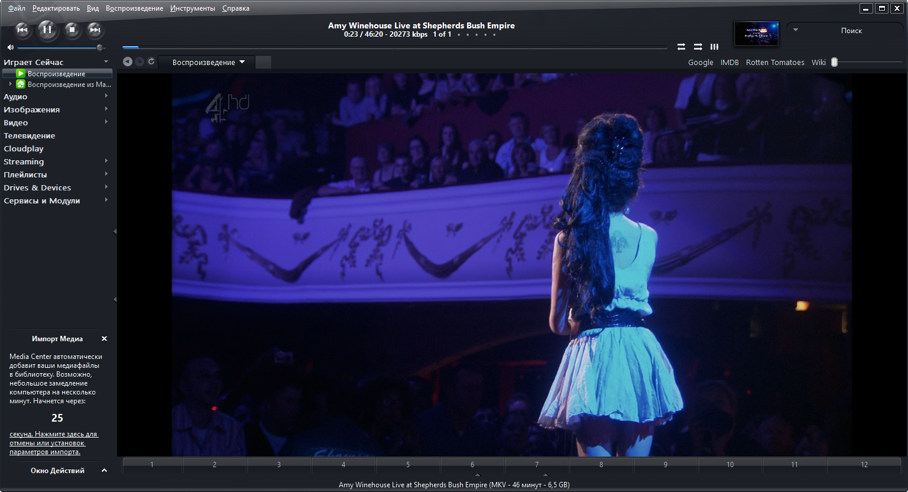Screen dimensions: 908x492
Task: Jump to chapter marker 3
Action: (279, 465)
